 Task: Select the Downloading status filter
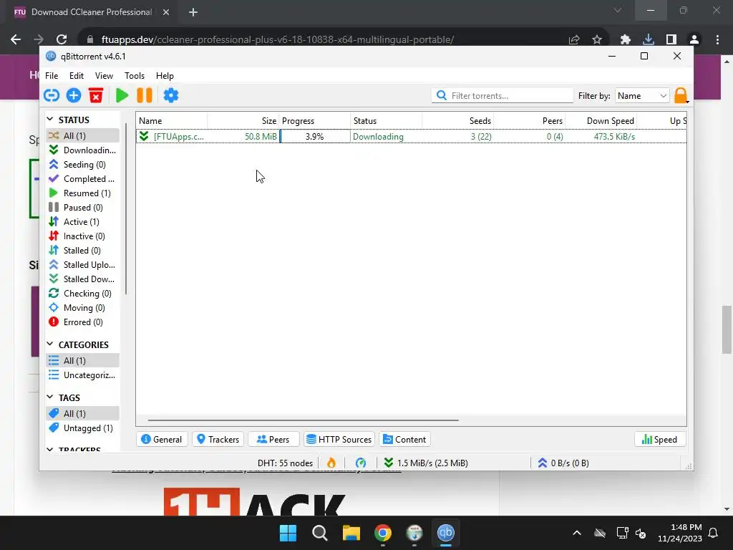83,150
